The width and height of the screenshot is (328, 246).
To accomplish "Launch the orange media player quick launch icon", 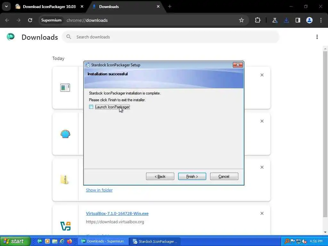I will click(47, 241).
